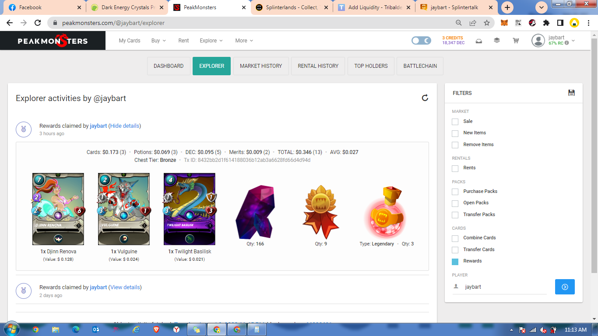598x336 pixels.
Task: Go back to previous page
Action: point(10,23)
